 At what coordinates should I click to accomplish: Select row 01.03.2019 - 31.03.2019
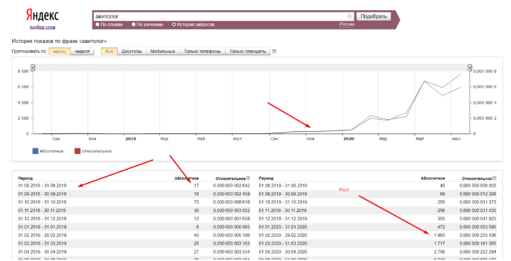click(x=134, y=244)
